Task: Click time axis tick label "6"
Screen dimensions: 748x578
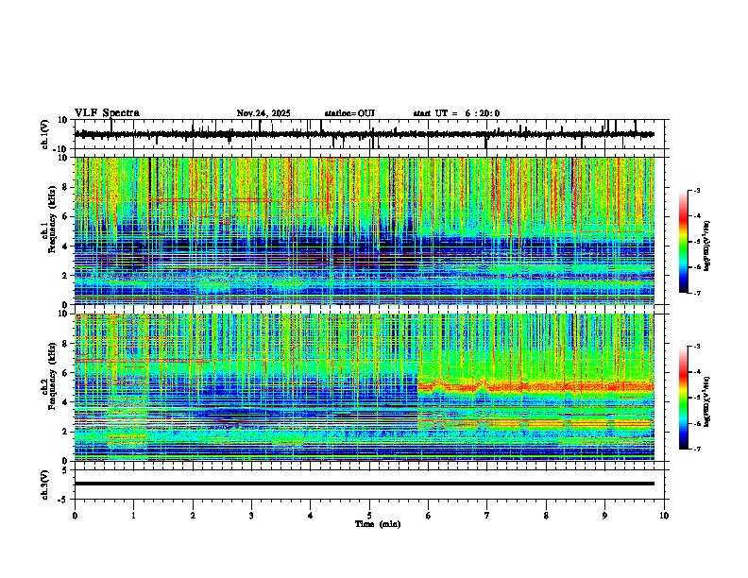Action: coord(429,516)
